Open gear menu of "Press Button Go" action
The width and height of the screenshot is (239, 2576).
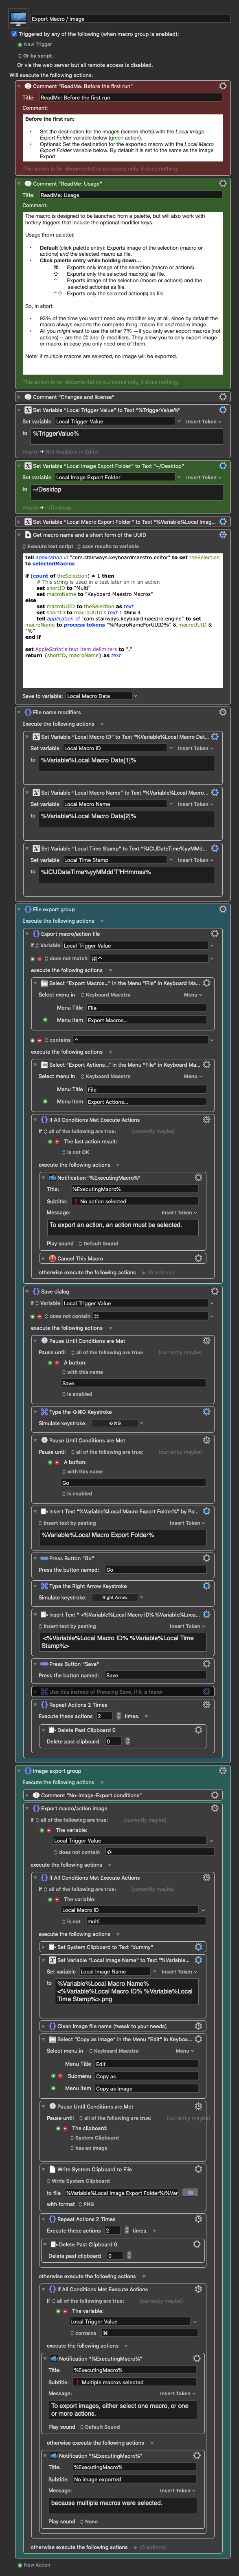[x=206, y=1558]
